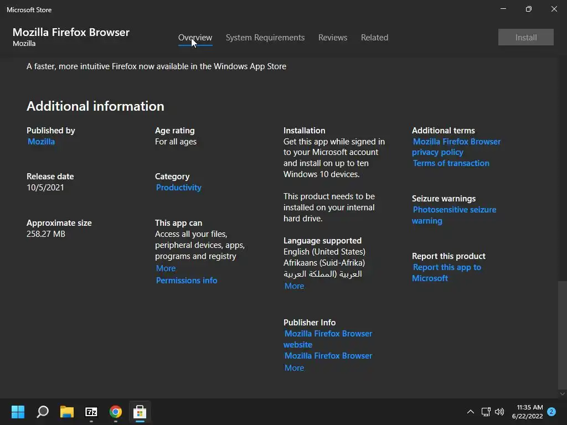The height and width of the screenshot is (425, 567).
Task: Open Mozilla publisher link
Action: point(41,142)
